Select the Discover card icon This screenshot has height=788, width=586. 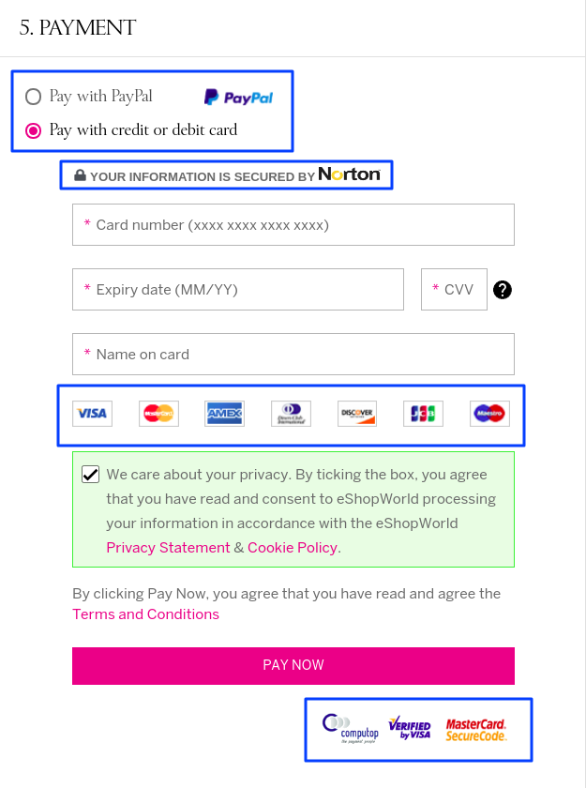(356, 413)
